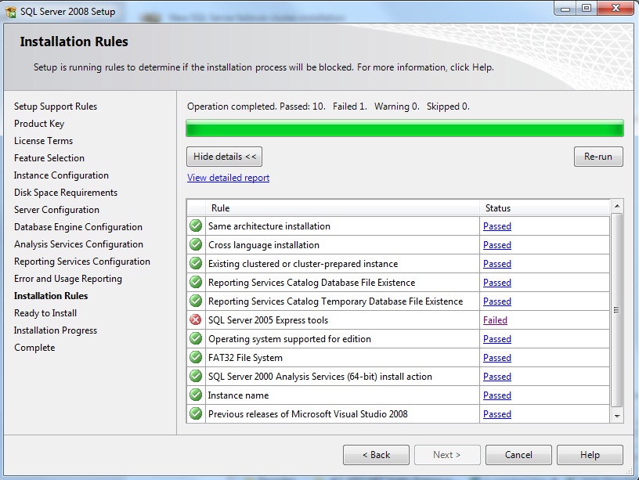Click check icon for SQL Server 2000 Analysis Services rule
Screen dimensions: 639x480
(x=196, y=376)
